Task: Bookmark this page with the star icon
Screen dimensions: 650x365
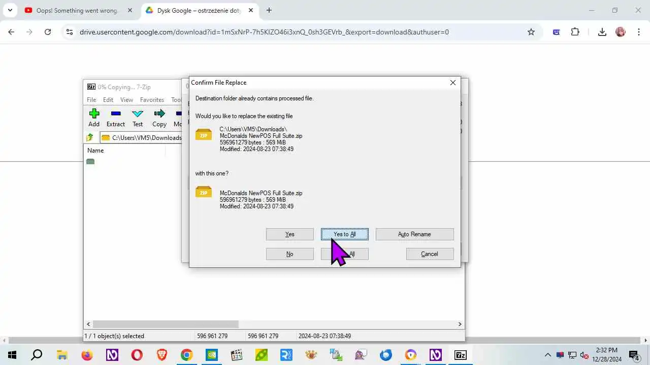Action: [x=531, y=32]
